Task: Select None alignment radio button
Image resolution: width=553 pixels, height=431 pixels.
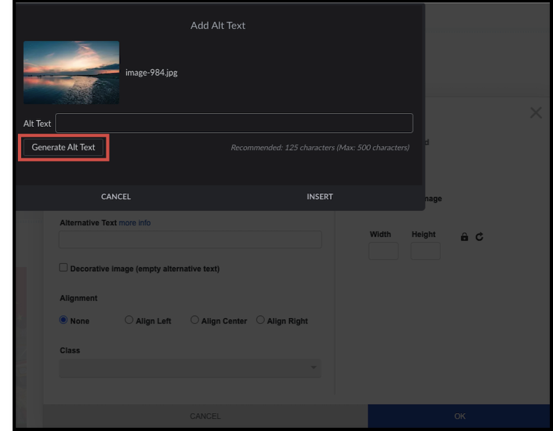Action: click(x=63, y=320)
